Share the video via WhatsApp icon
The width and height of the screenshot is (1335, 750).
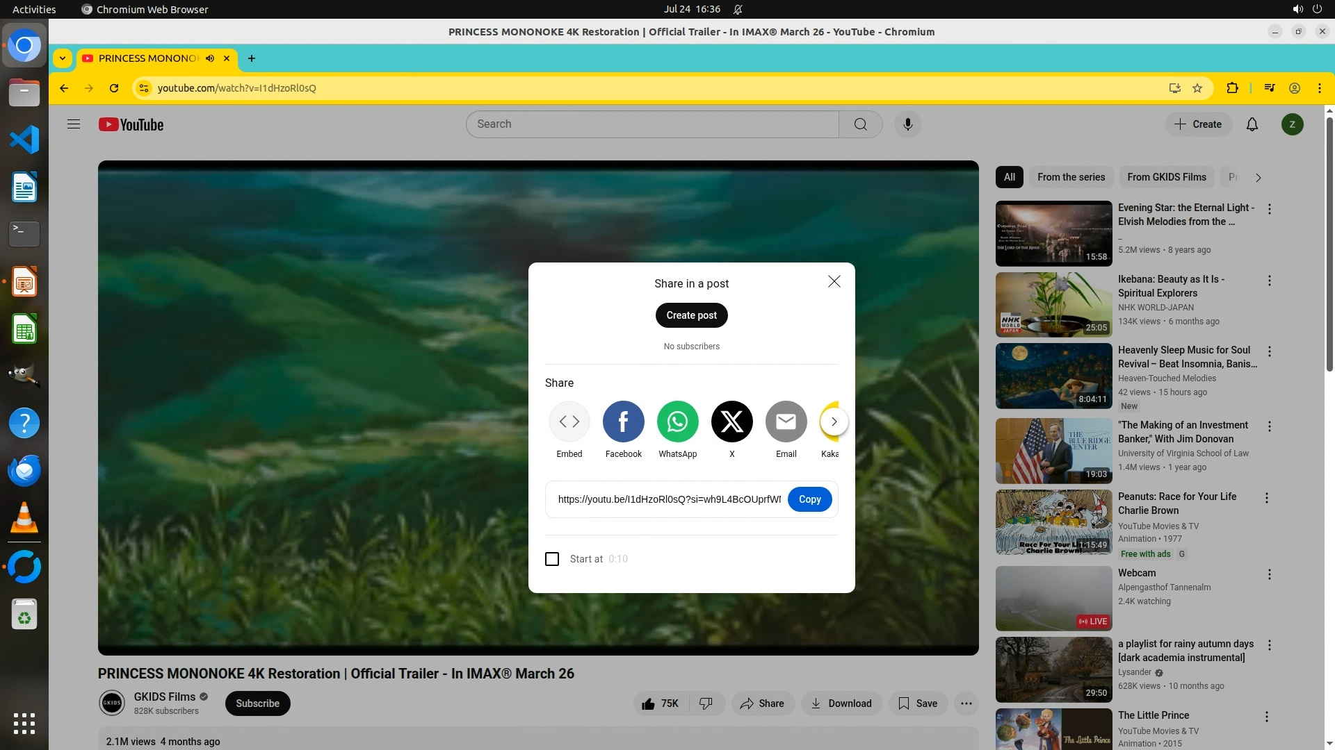click(677, 422)
